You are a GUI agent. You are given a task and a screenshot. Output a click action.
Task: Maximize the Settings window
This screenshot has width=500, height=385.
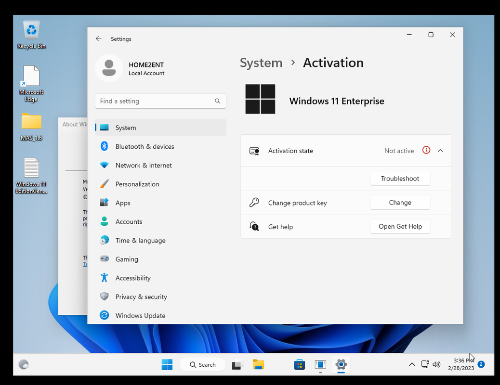click(431, 35)
